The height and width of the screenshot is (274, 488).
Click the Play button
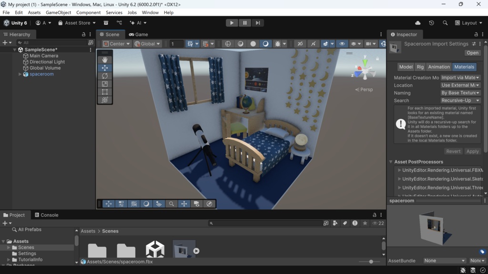232,23
